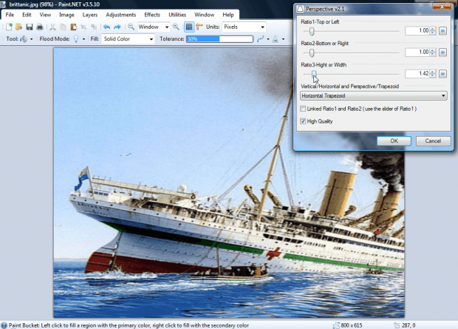Image resolution: width=458 pixels, height=329 pixels.
Task: Click the Ratio1 value stepper arrows
Action: [433, 30]
